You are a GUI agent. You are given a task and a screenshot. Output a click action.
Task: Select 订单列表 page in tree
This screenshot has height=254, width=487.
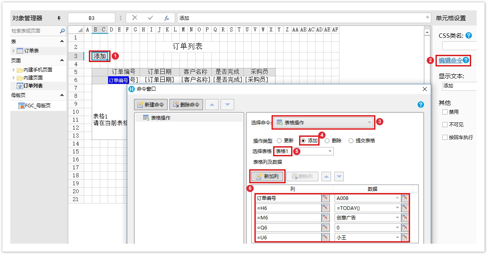(33, 86)
